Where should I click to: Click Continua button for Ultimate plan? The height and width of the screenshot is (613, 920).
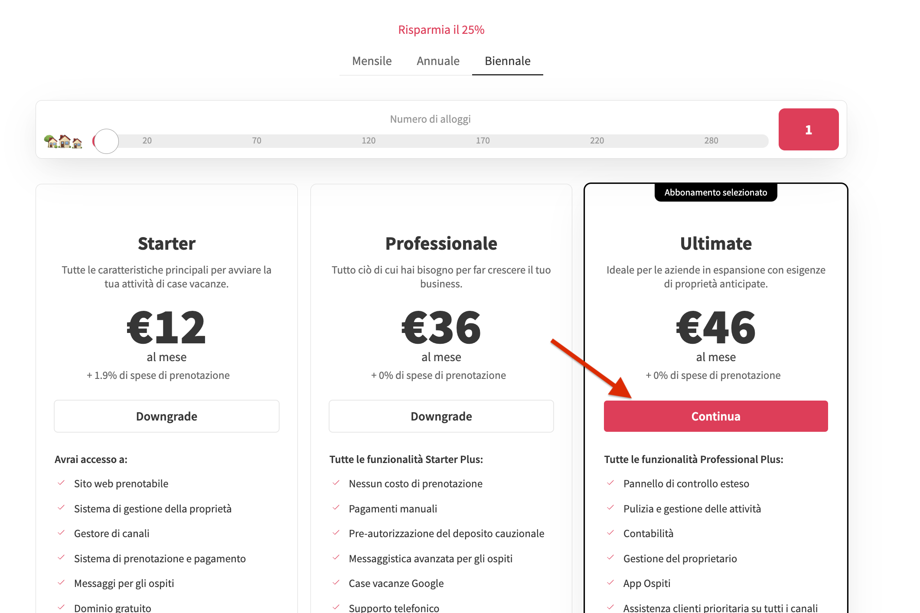pos(716,416)
